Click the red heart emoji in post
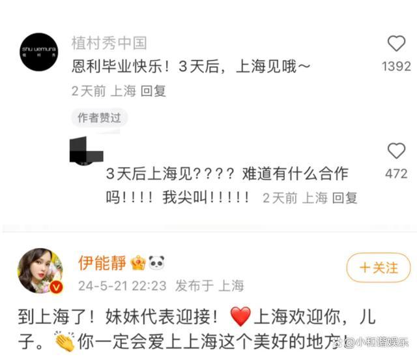The image size is (417, 357). 240,317
